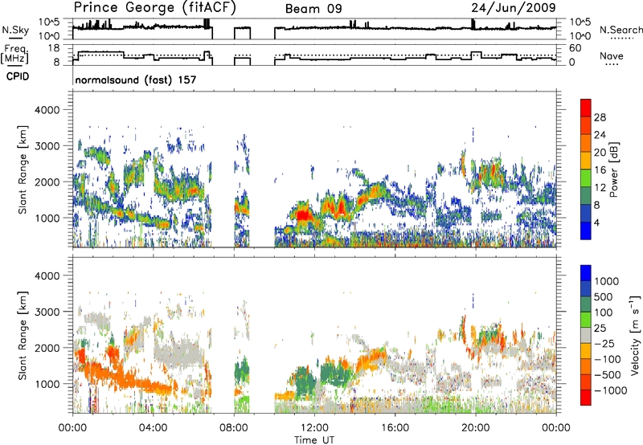Click the bottom blue swatch below 4 on Power colorbar
Screen dimensions: 643x445
[x=586, y=231]
